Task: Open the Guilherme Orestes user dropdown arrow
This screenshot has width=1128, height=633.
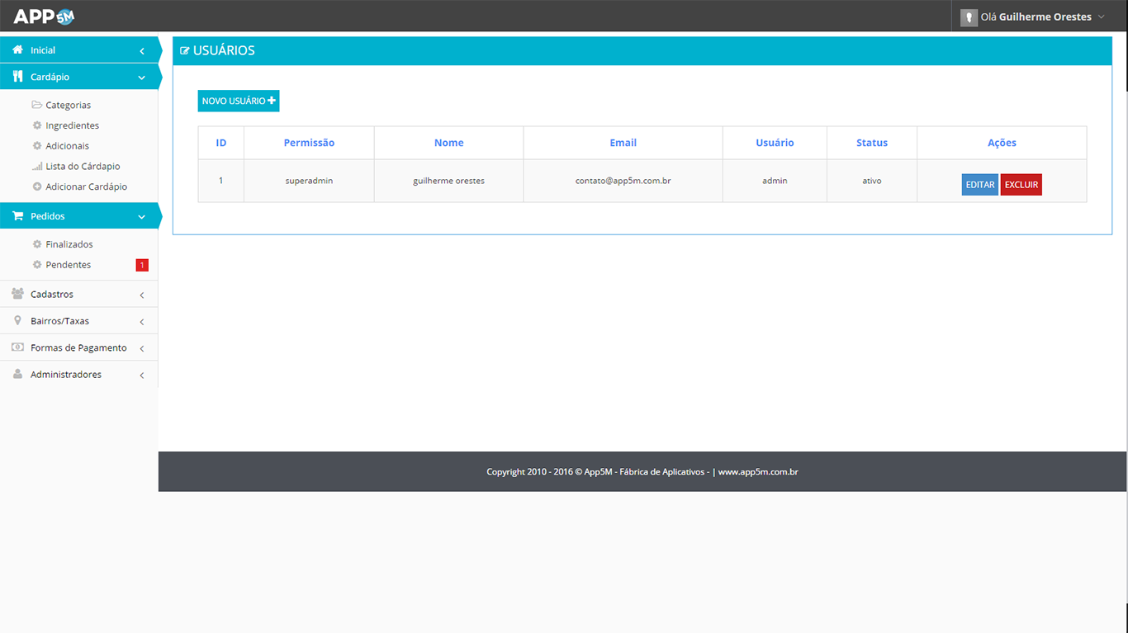Action: click(x=1101, y=17)
